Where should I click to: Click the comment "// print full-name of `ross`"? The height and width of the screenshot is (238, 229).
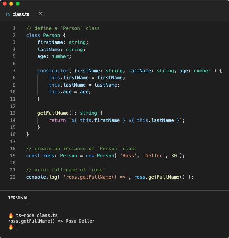pyautogui.click(x=66, y=170)
